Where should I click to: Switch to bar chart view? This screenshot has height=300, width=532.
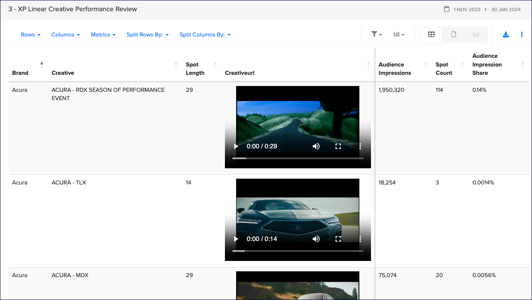pyautogui.click(x=476, y=34)
